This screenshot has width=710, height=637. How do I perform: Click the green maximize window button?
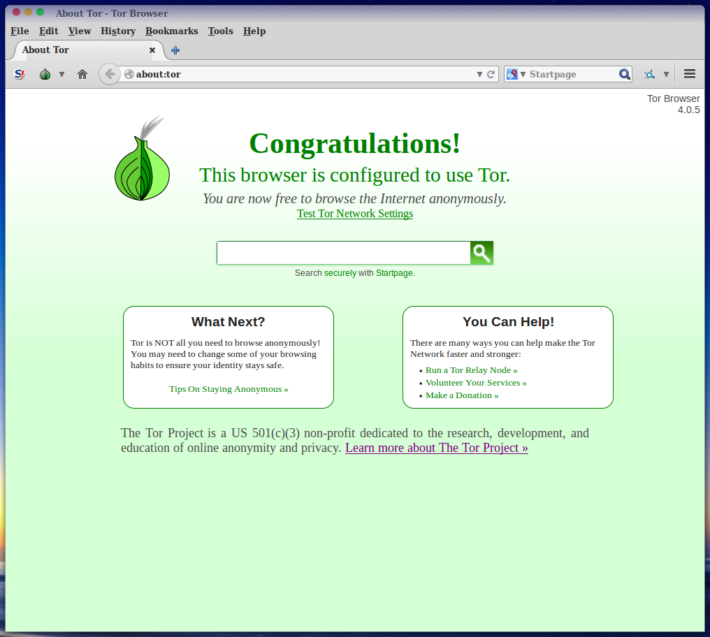pos(40,12)
